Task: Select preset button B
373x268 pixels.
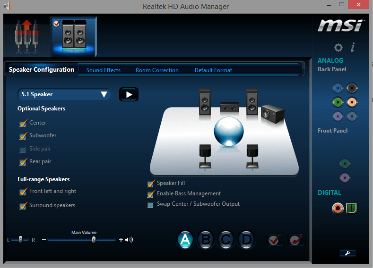Action: tap(206, 240)
